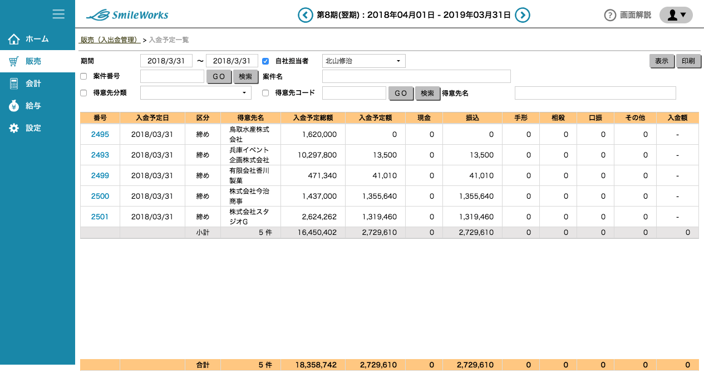Go to previous fiscal period arrow
This screenshot has height=373, width=704.
click(305, 15)
